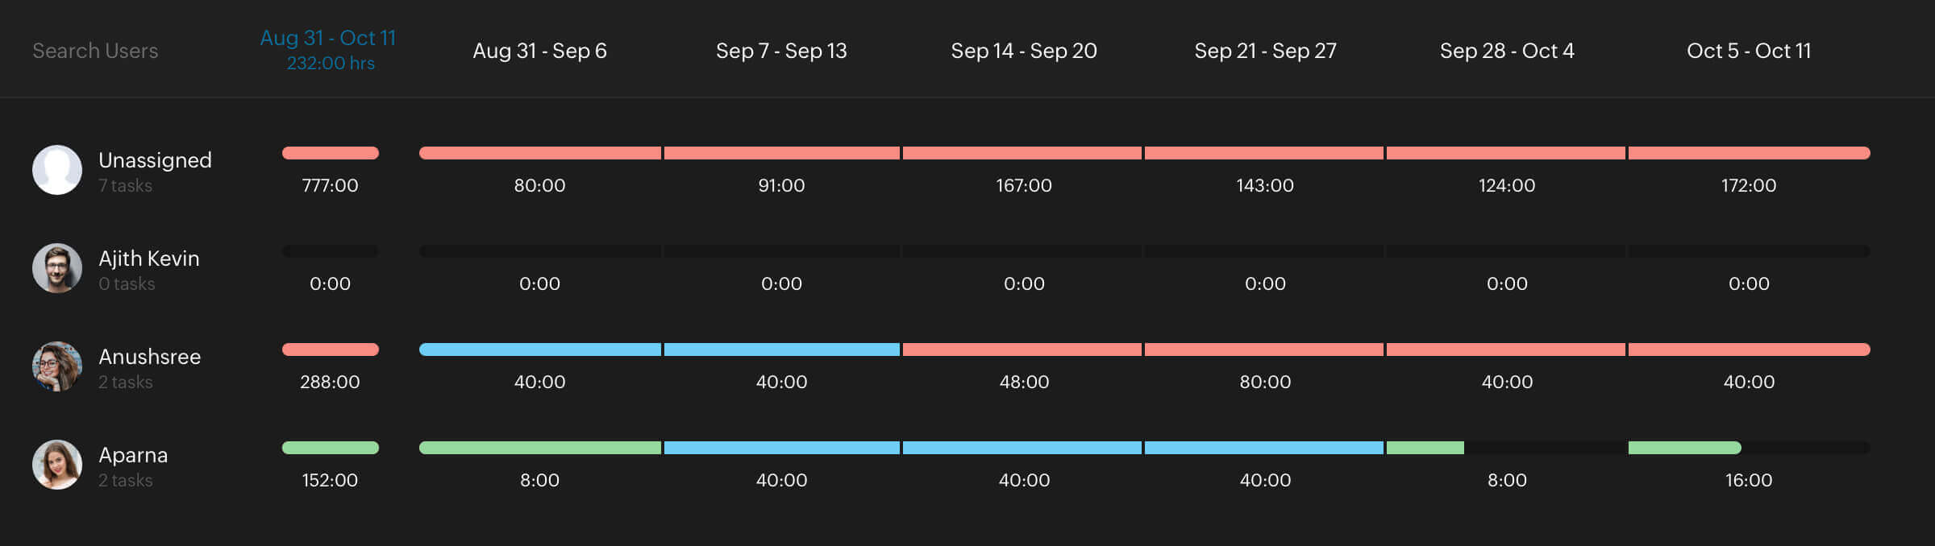Screen dimensions: 1935x546
Task: Click Aparna's profile avatar
Action: [56, 465]
